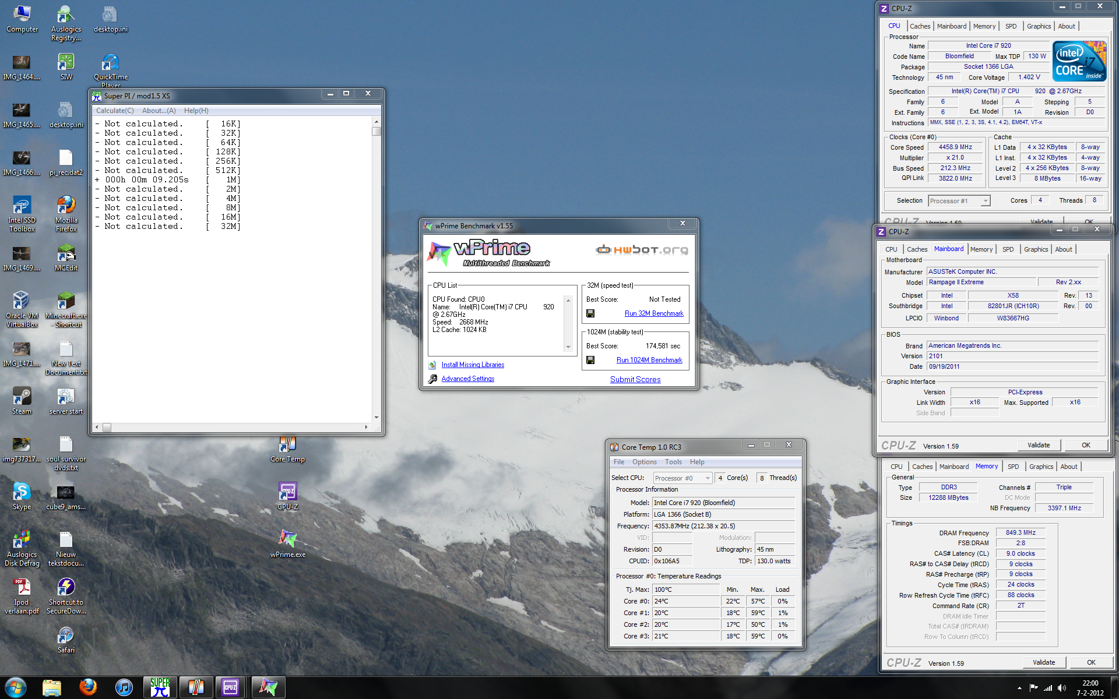Click save icon next to 32M benchmark
1119x699 pixels.
coord(590,313)
